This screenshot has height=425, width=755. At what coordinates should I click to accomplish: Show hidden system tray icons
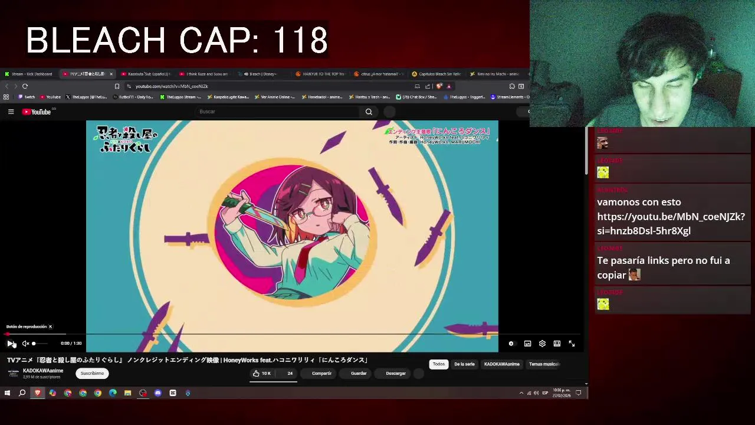click(x=521, y=393)
